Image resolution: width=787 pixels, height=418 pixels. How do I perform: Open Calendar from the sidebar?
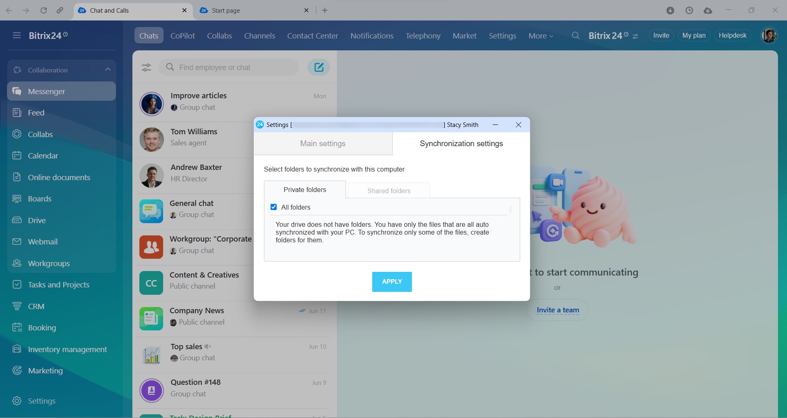(61, 156)
